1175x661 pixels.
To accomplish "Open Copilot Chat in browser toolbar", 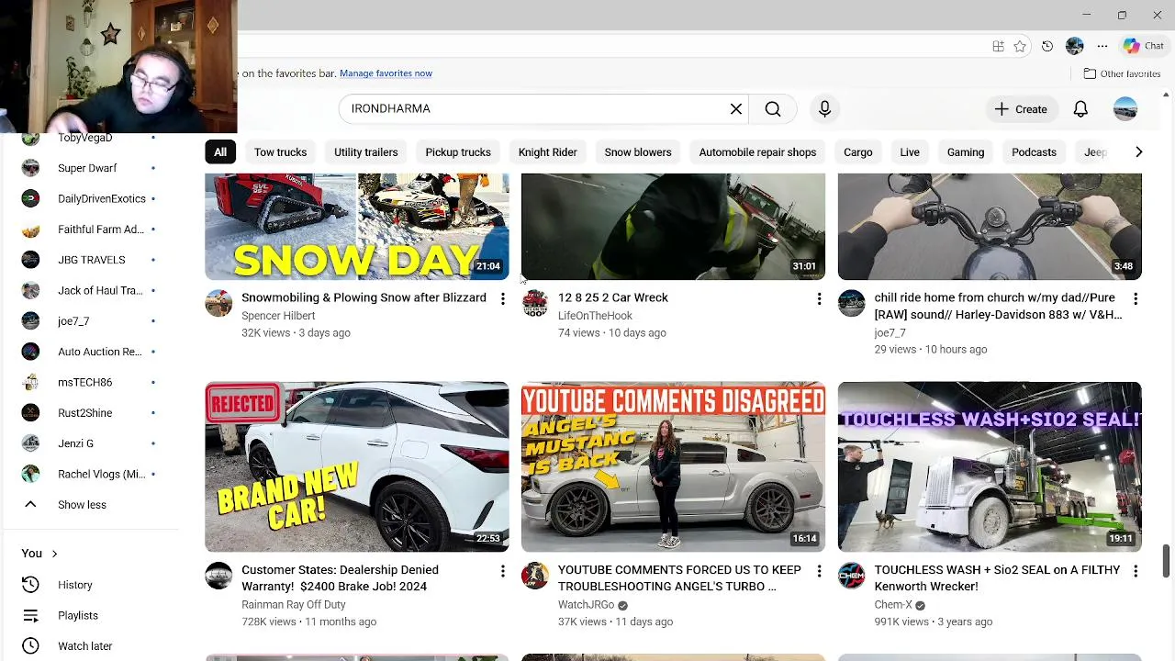I will (1143, 46).
